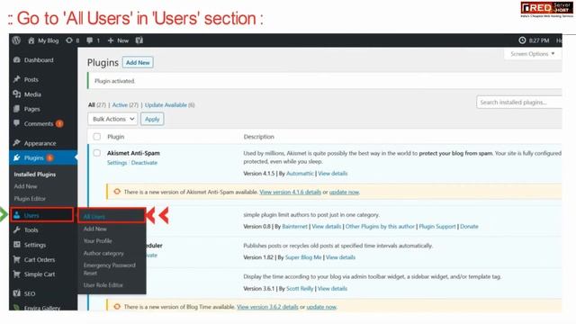
Task: Open Simple Cart icon
Action: (x=16, y=274)
